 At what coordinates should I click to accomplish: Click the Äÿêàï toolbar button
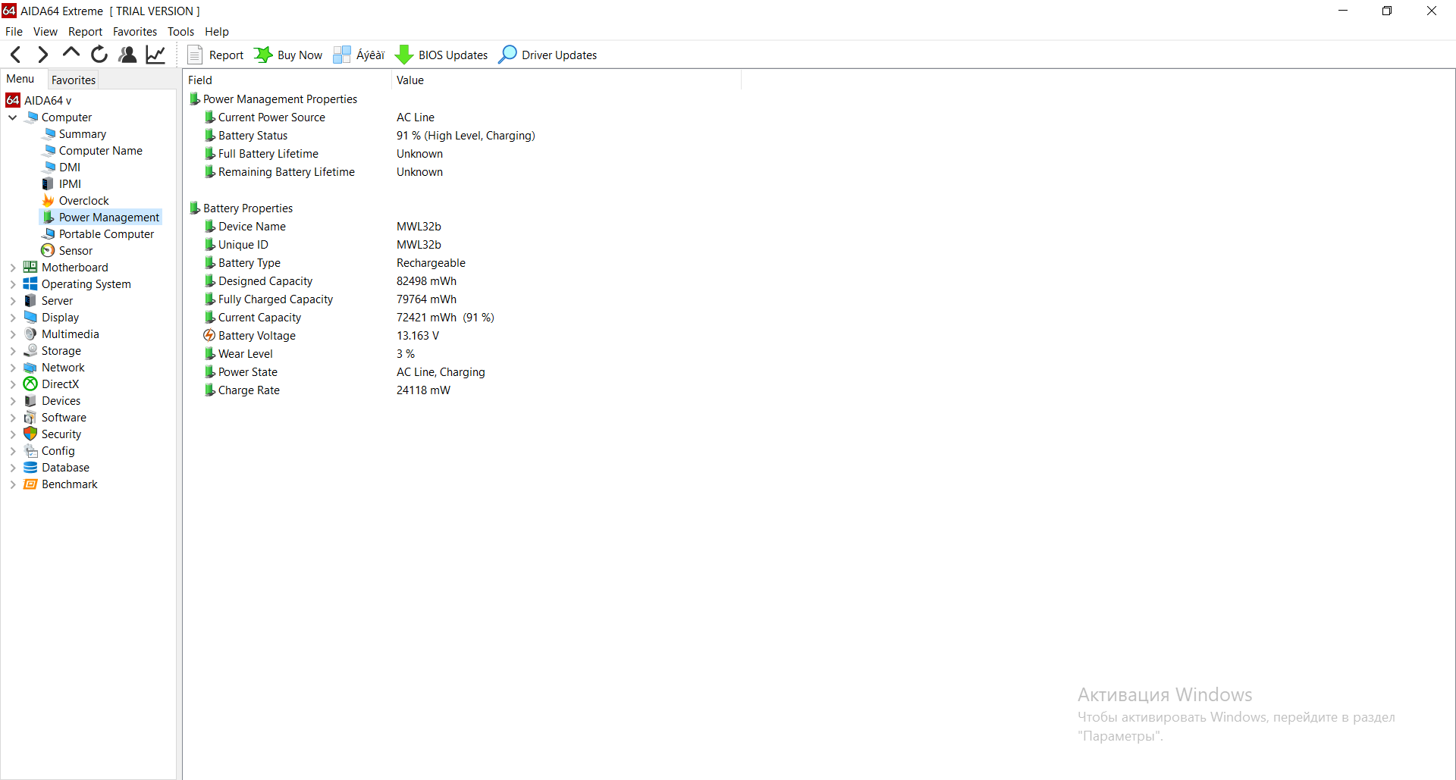(359, 55)
